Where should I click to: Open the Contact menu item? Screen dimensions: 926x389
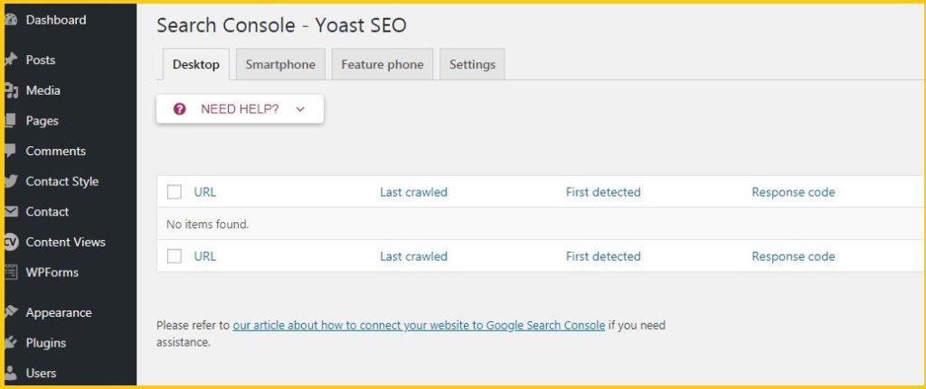click(47, 211)
